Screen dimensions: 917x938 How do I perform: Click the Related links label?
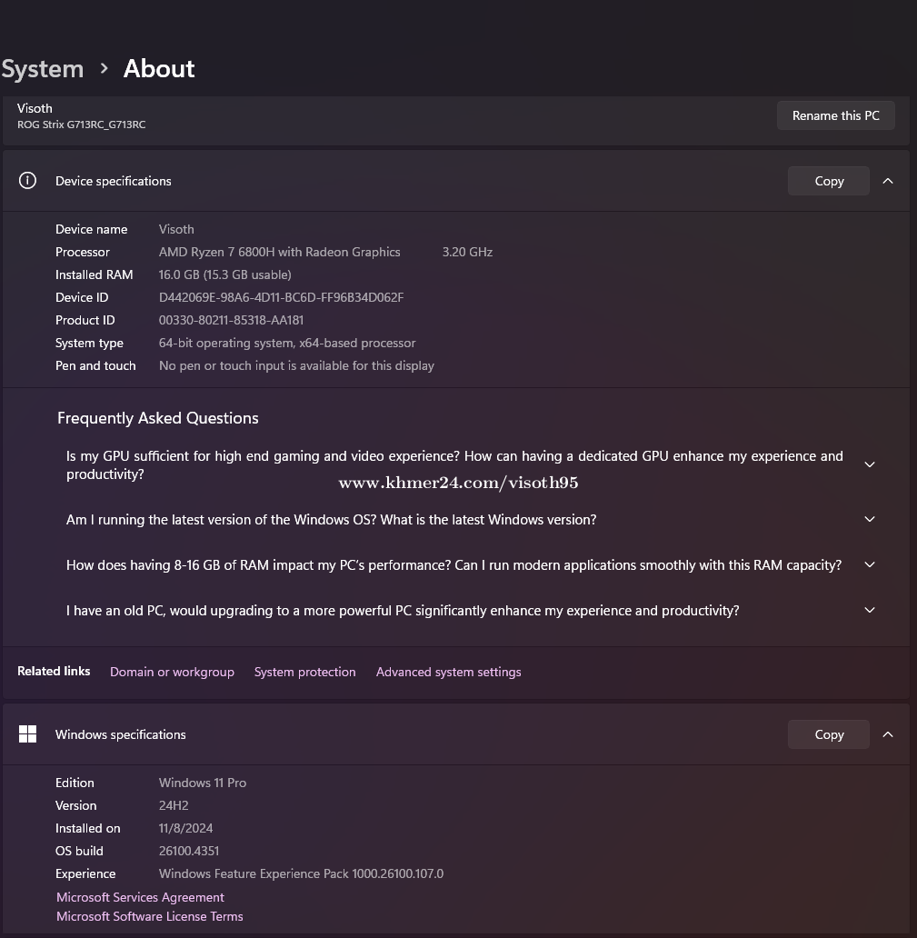coord(54,671)
